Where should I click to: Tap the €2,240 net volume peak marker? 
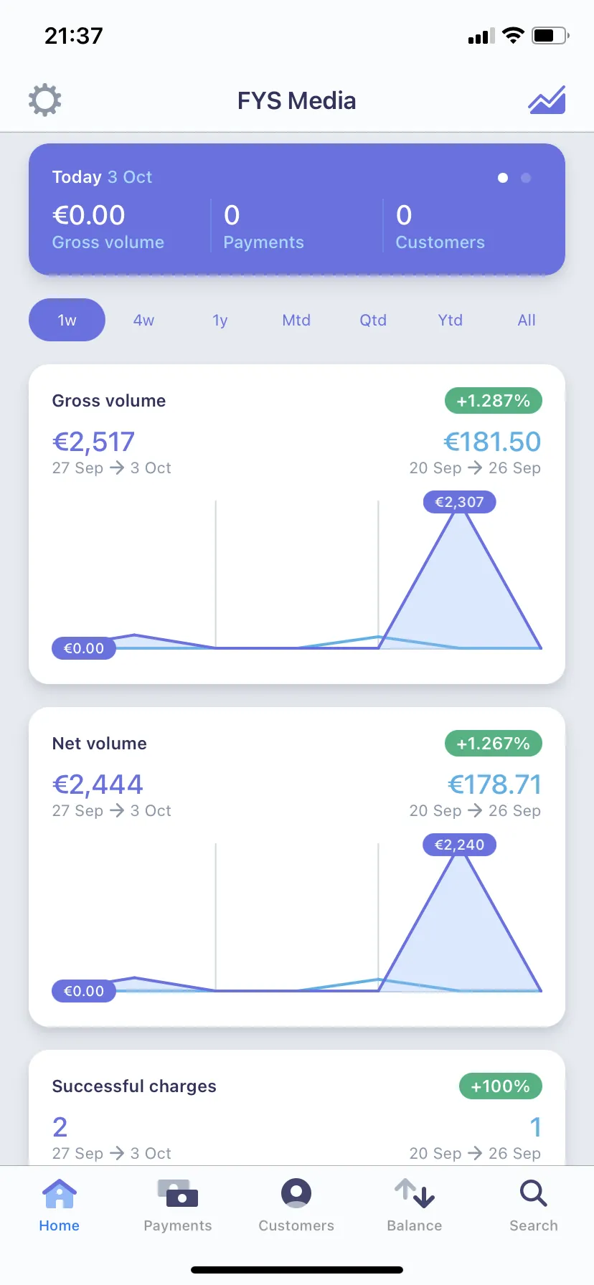point(459,845)
